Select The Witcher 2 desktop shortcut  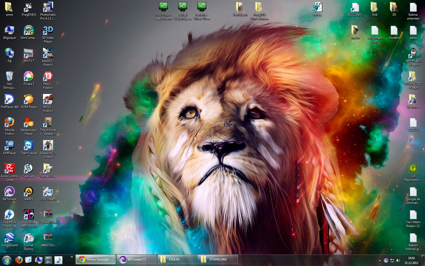pos(48,126)
